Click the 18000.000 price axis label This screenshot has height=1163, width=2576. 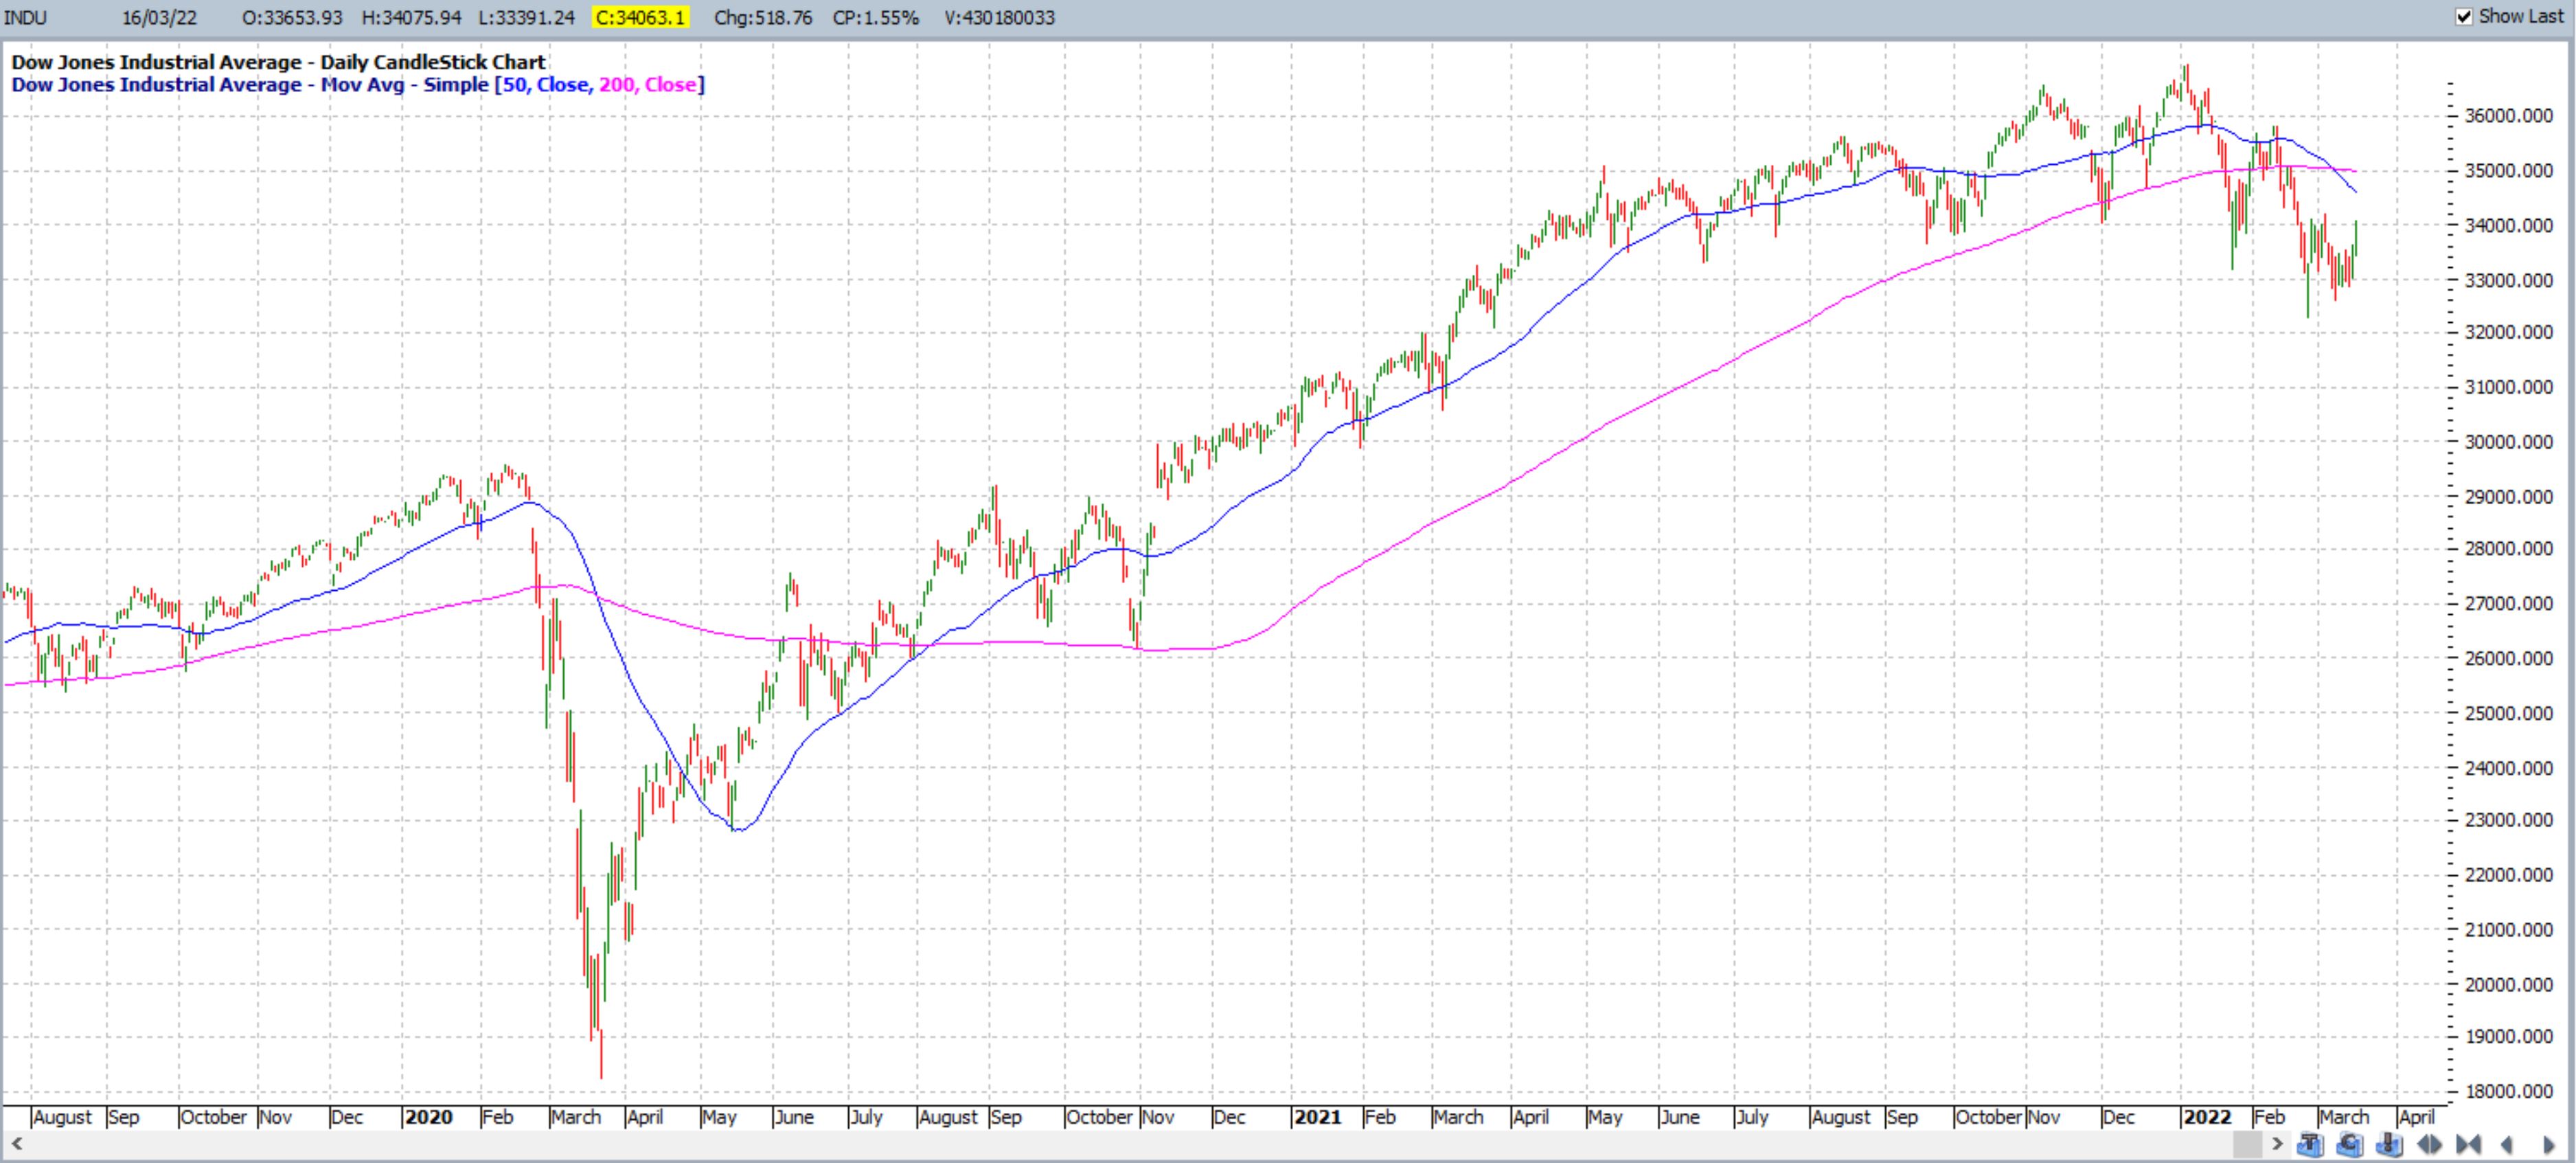pyautogui.click(x=2508, y=1092)
